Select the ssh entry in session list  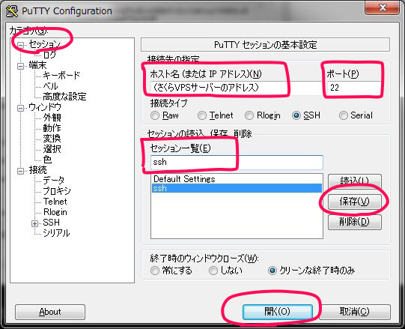[237, 188]
